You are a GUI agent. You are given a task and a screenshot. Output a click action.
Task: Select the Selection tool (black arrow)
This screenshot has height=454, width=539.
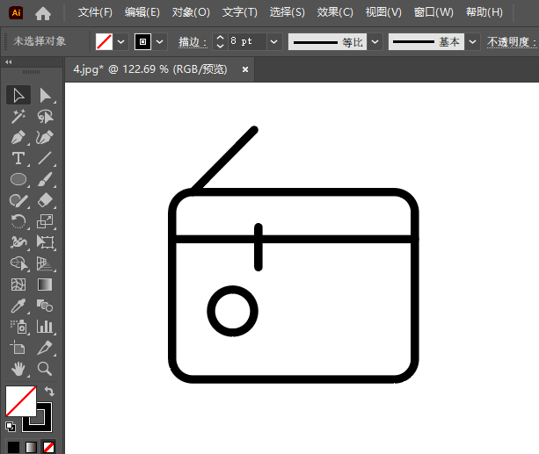click(x=18, y=95)
